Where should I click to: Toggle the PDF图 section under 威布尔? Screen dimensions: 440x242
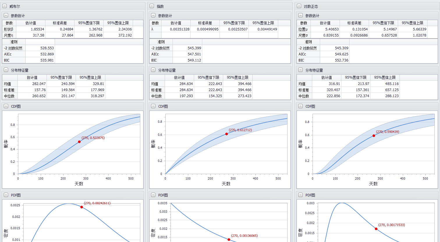click(6, 195)
